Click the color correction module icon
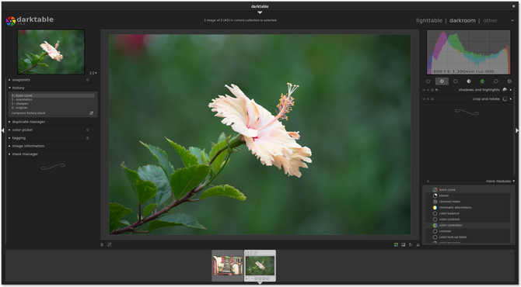Image resolution: width=521 pixels, height=287 pixels. (x=435, y=226)
